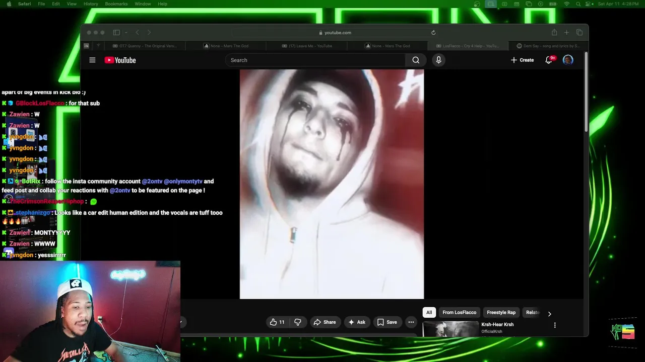Click the YouTube search input field
Image resolution: width=645 pixels, height=362 pixels.
click(x=315, y=60)
